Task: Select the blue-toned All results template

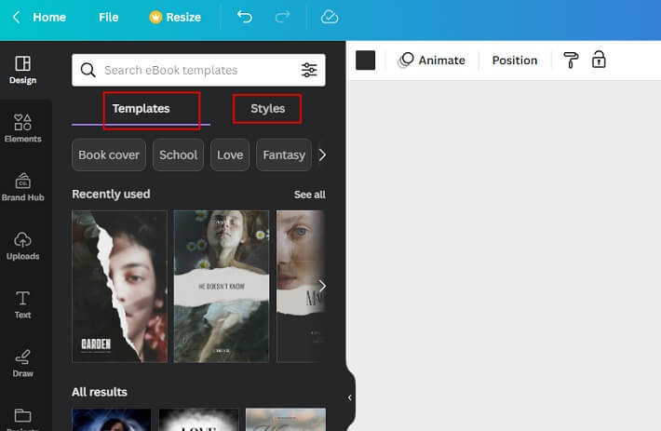Action: click(x=112, y=420)
